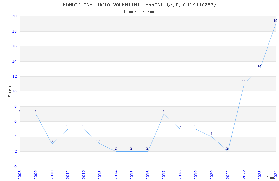Click the Numero Firme subtitle
Image resolution: width=279 pixels, height=181 pixels.
(140, 12)
